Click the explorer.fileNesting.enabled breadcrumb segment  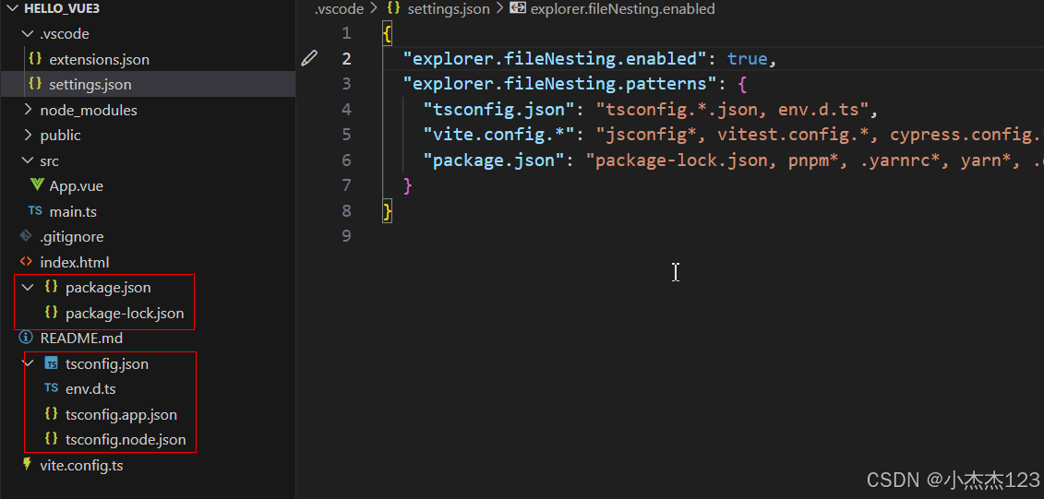tap(622, 8)
